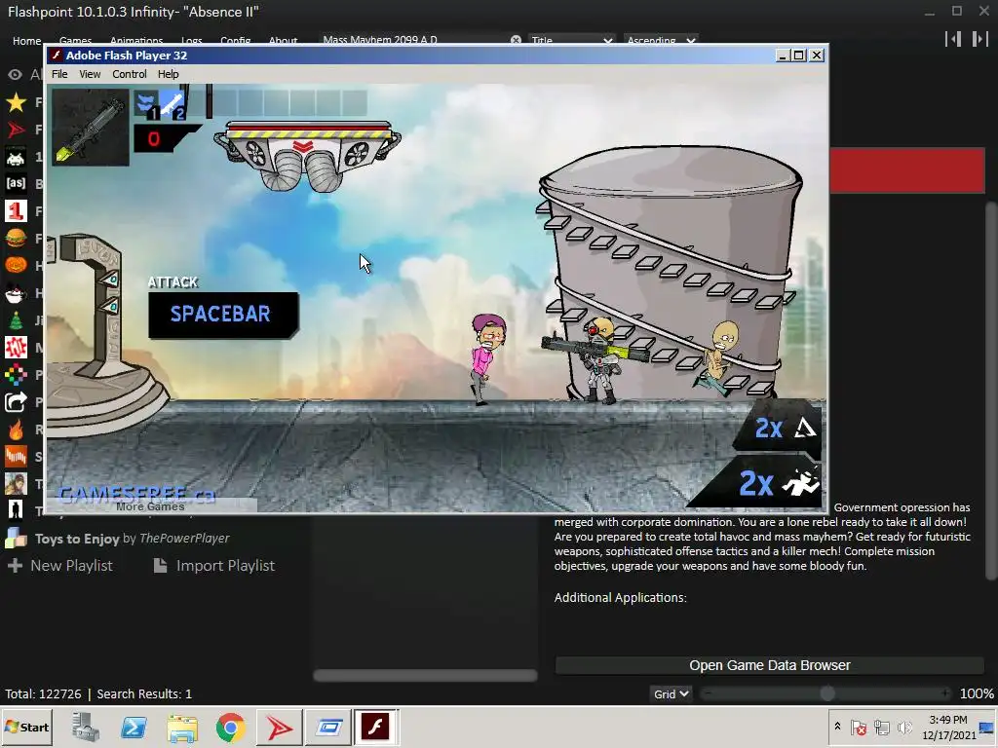This screenshot has height=748, width=998.
Task: Switch to Flashpoint launcher taskbar icon
Action: click(x=279, y=727)
